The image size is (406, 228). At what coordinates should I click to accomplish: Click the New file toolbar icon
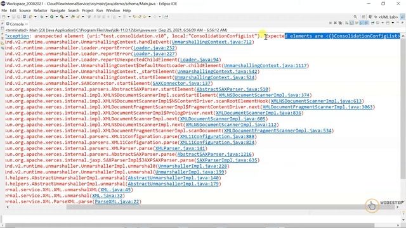3,17
